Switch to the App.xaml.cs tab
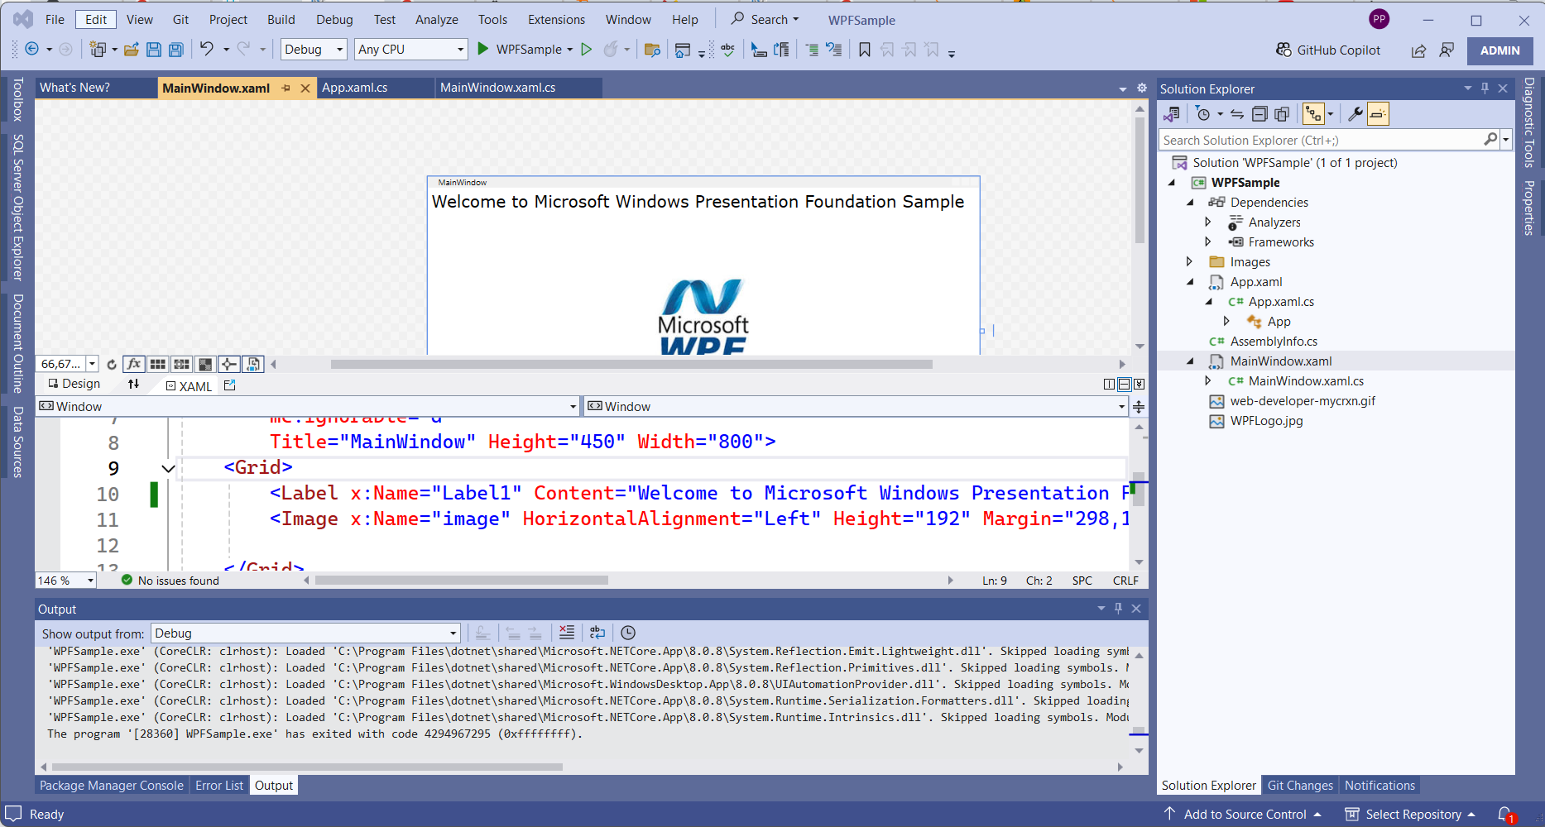Image resolution: width=1545 pixels, height=827 pixels. tap(355, 88)
